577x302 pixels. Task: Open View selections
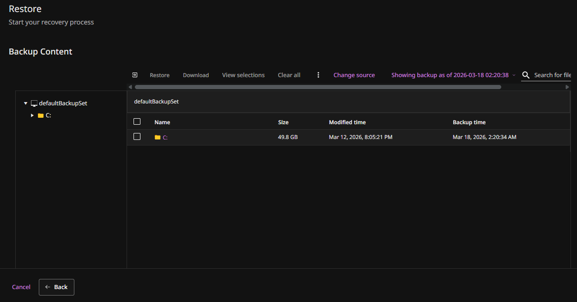click(x=243, y=75)
